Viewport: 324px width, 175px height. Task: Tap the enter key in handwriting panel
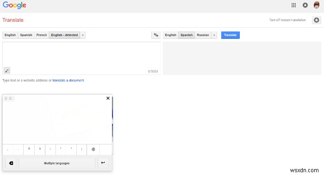(x=103, y=163)
